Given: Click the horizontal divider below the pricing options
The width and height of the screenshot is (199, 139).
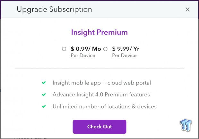Looking at the screenshot, I should pos(99,68).
